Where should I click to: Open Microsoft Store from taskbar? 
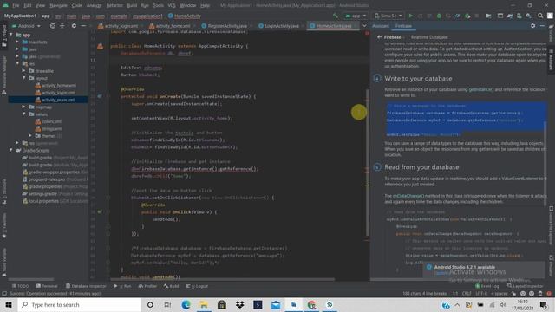click(x=222, y=304)
